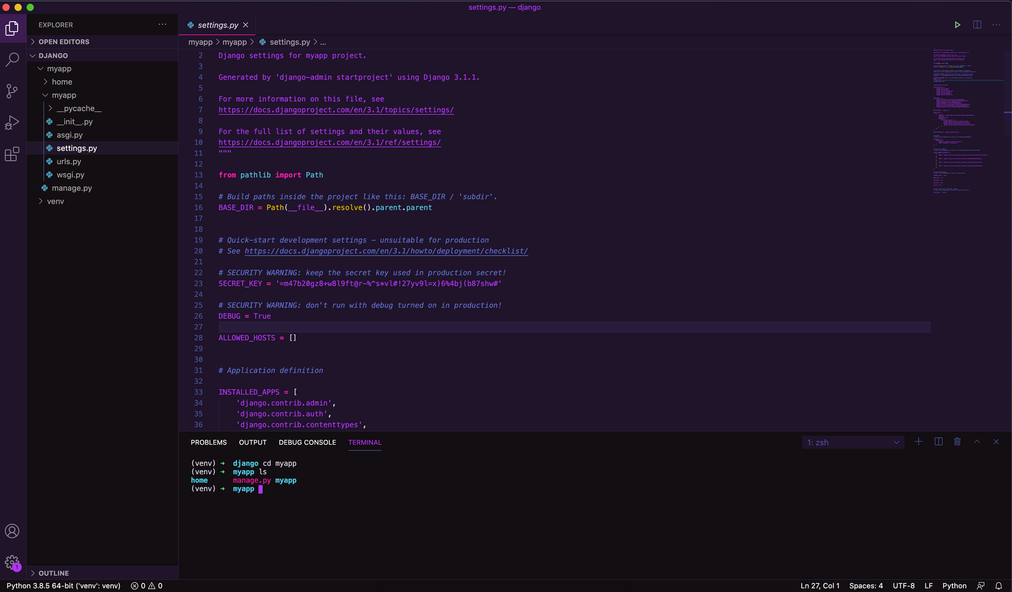Select the Python 3.8.5 interpreter status item
Image resolution: width=1012 pixels, height=592 pixels.
[x=63, y=586]
